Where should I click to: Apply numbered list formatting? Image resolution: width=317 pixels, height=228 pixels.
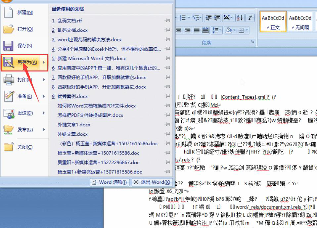(x=183, y=18)
